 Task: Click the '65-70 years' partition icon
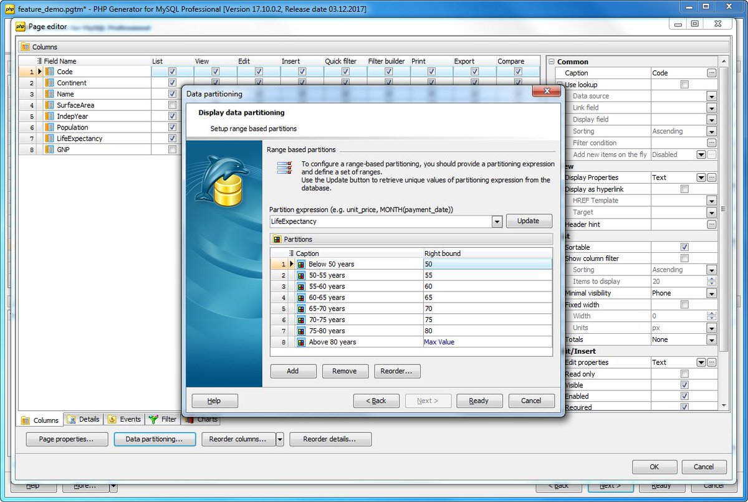(301, 309)
